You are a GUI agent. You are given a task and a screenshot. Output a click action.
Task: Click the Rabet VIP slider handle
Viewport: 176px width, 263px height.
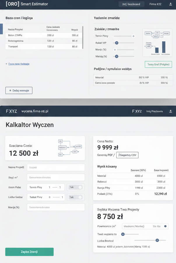click(116, 43)
